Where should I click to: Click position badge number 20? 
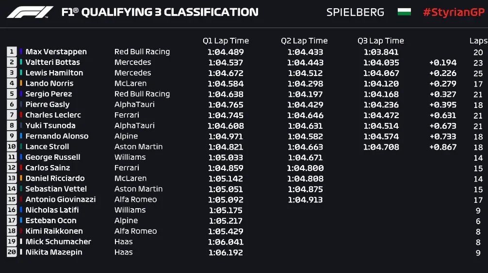[x=12, y=252]
